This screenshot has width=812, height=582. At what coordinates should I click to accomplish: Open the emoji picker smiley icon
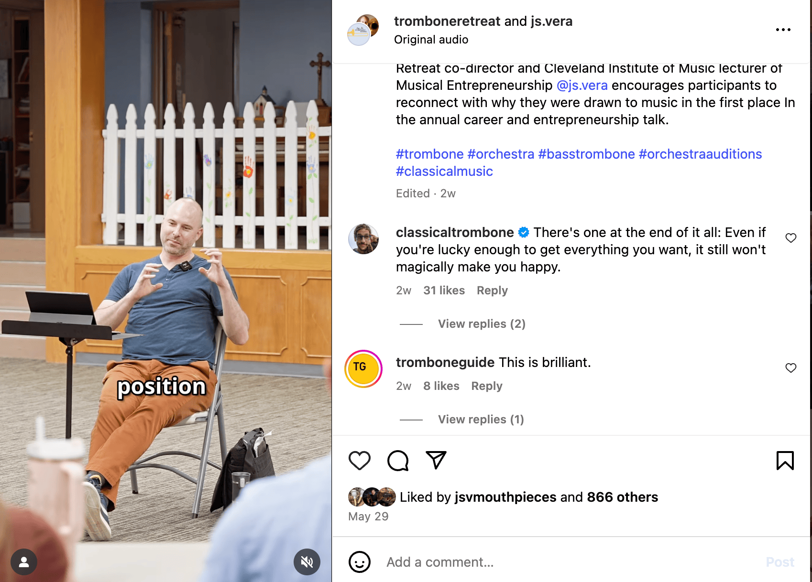360,562
